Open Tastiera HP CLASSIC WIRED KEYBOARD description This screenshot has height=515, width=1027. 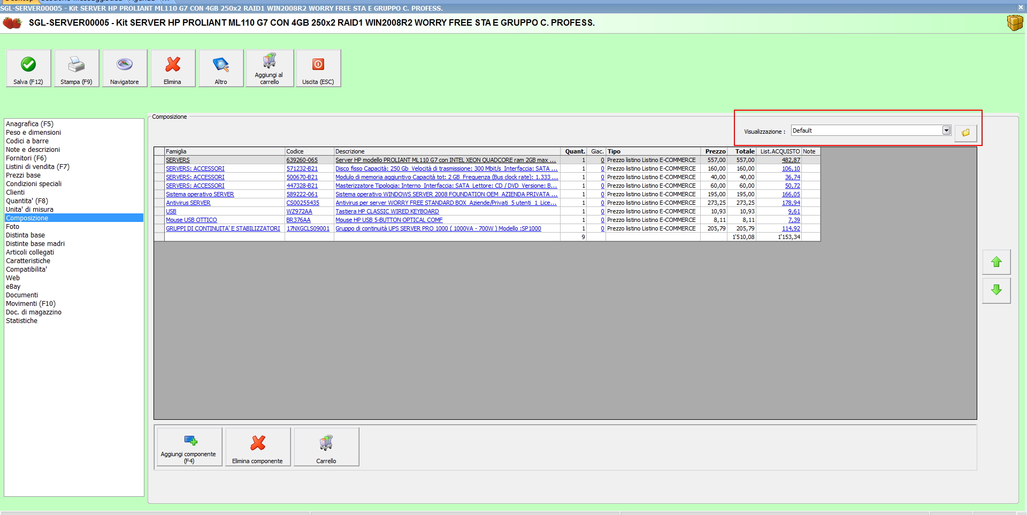point(387,211)
